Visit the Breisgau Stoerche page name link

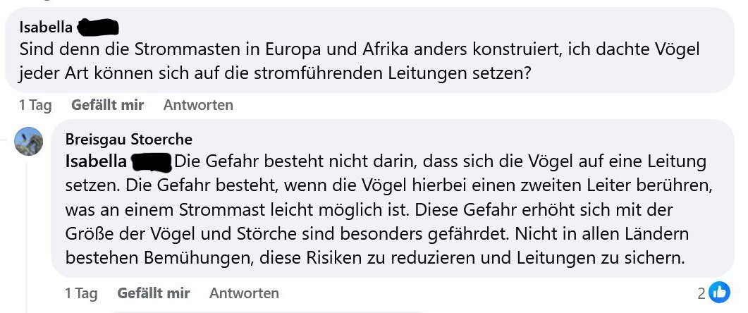[x=129, y=139]
